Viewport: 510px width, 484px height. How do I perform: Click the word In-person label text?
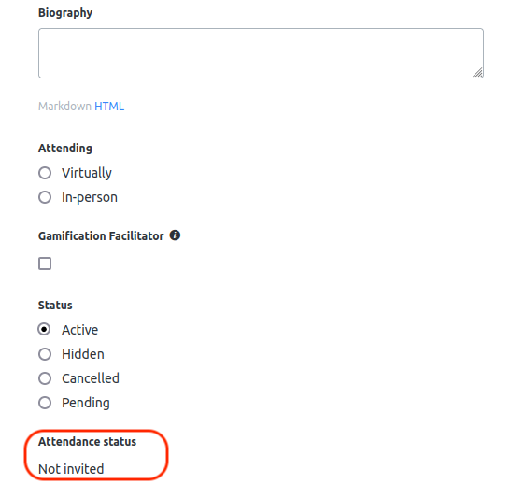point(90,197)
